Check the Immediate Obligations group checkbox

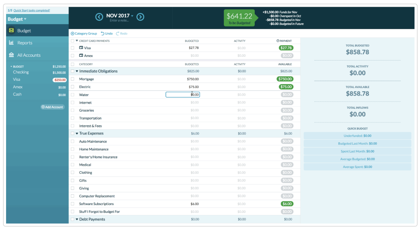[x=72, y=71]
